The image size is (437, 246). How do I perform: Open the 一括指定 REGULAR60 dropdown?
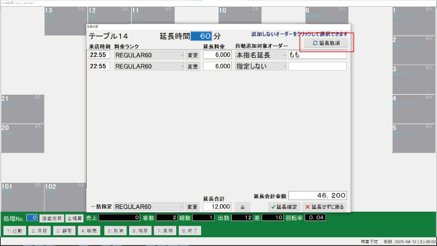click(x=149, y=207)
